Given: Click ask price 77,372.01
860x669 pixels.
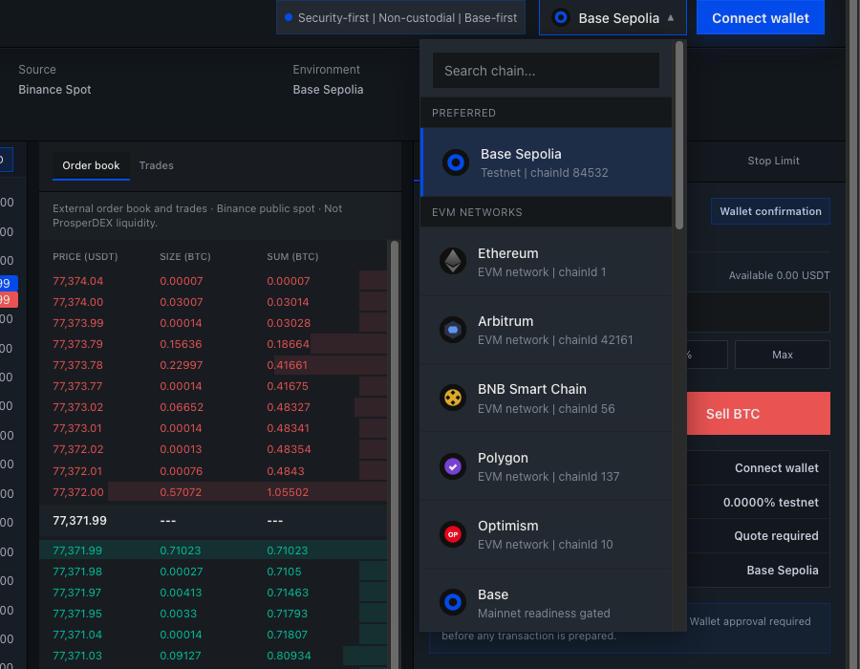Looking at the screenshot, I should pos(77,471).
